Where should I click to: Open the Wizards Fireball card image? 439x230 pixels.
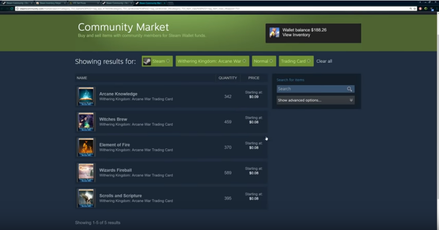point(86,173)
